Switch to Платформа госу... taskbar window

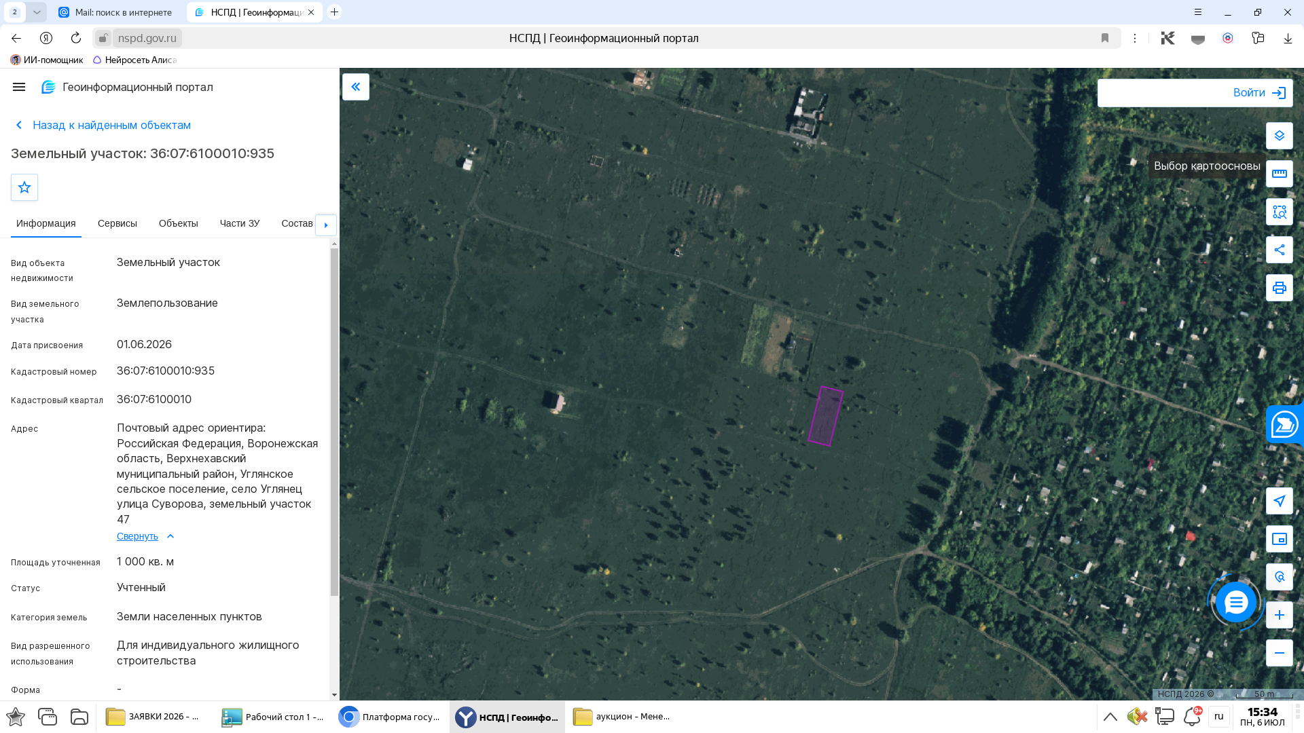coord(391,717)
